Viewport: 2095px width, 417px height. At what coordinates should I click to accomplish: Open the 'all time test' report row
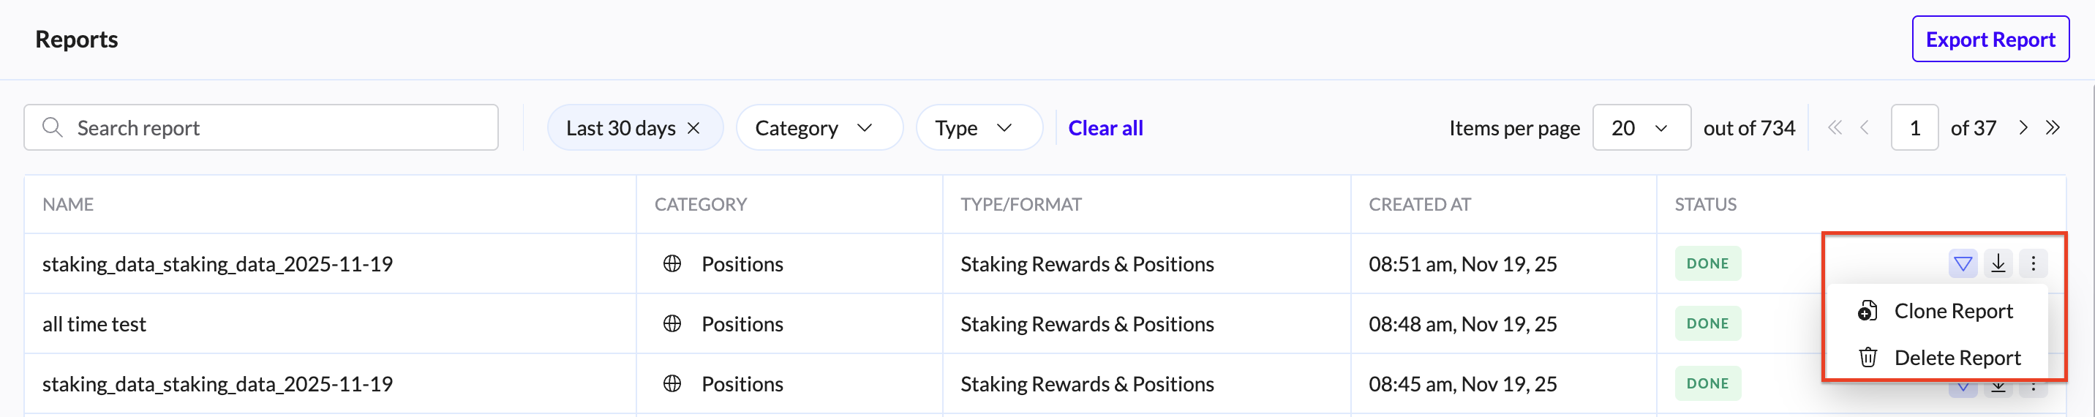[x=94, y=324]
